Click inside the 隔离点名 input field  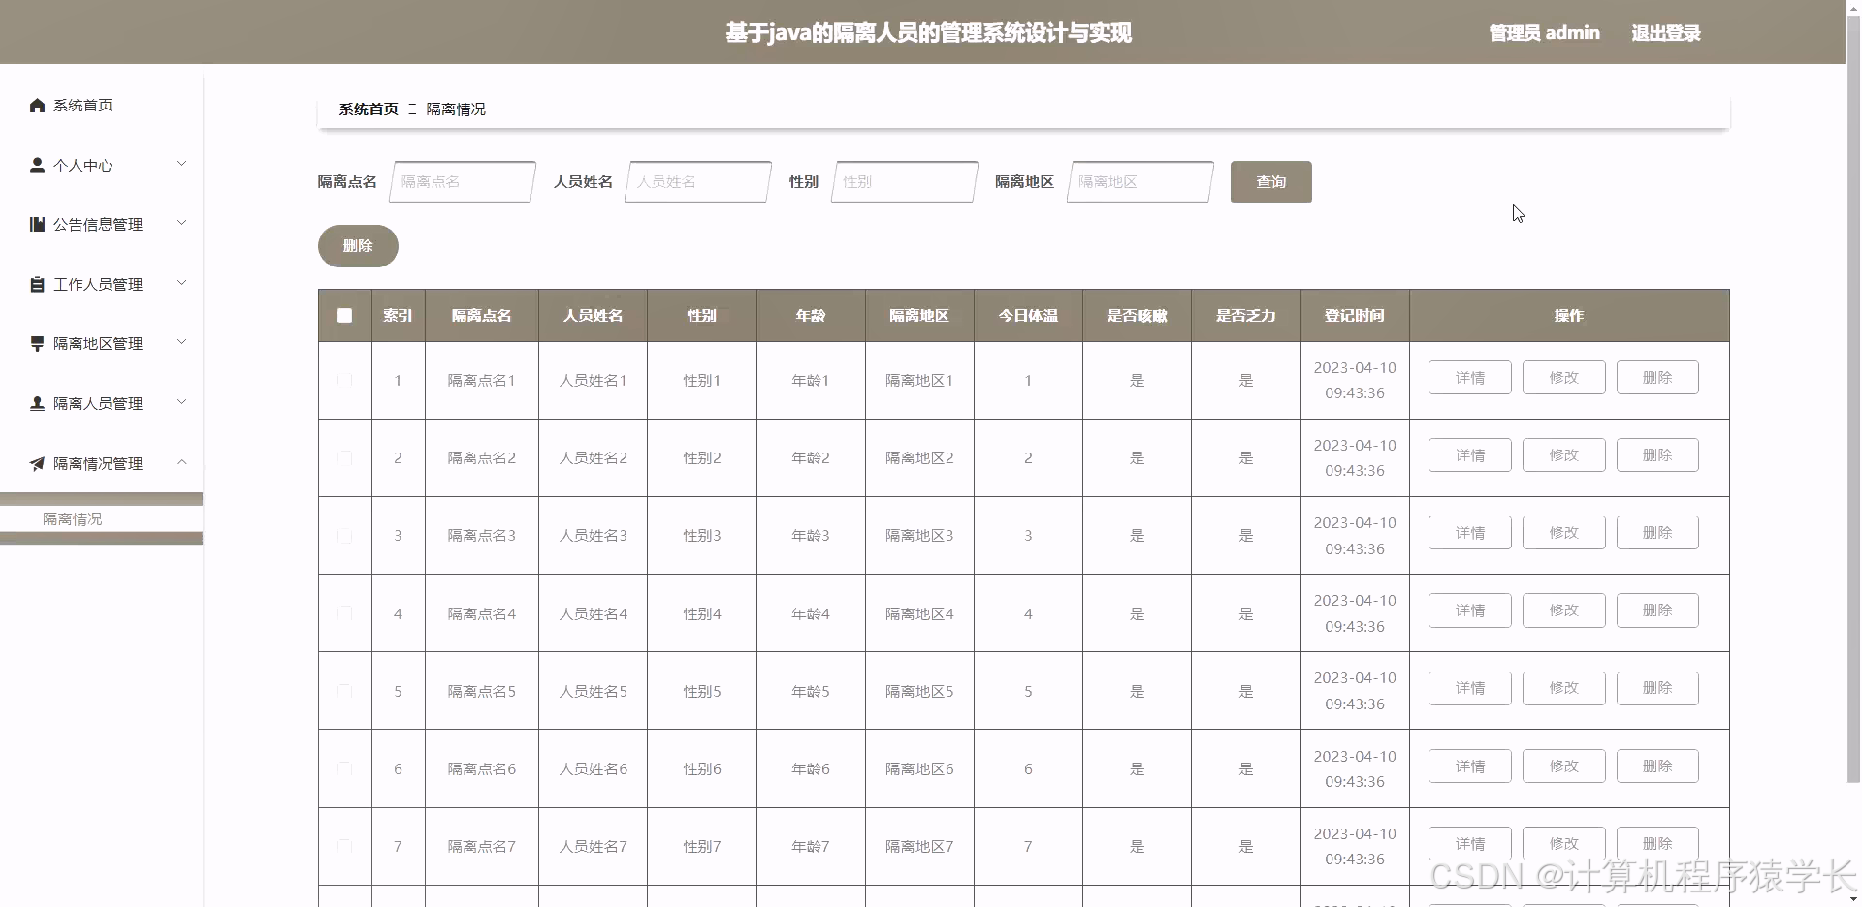point(462,182)
